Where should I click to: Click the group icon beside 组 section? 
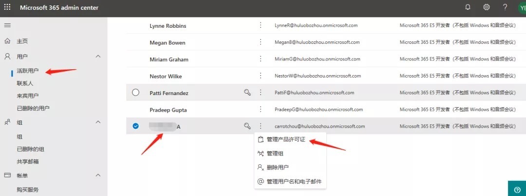pos(7,122)
